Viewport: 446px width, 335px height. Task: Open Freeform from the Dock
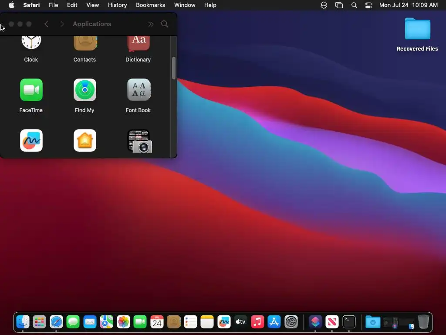click(x=224, y=322)
